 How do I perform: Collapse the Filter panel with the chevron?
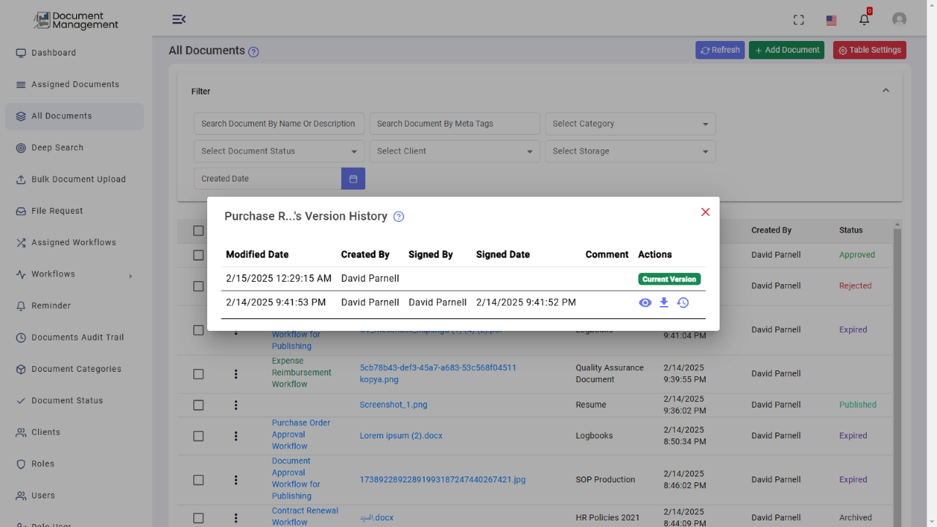click(x=886, y=89)
